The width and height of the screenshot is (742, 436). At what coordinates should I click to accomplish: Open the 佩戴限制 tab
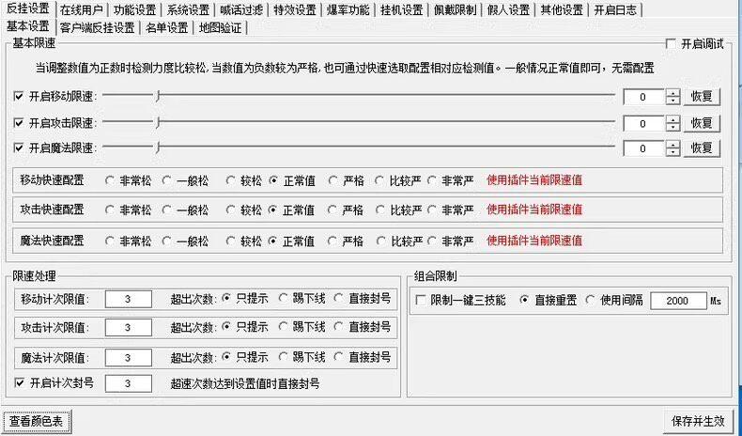click(456, 9)
